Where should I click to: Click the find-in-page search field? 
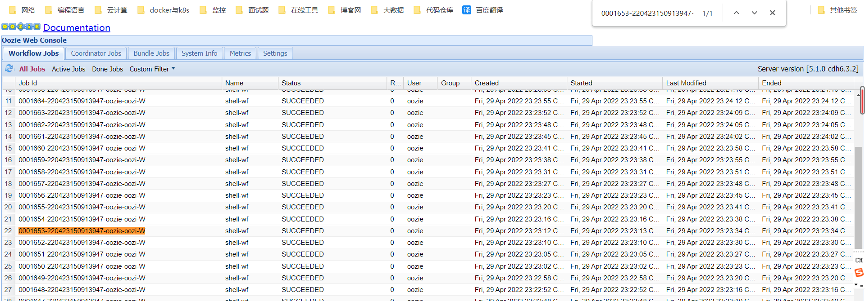647,13
